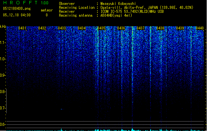Click the meteor count value 0
Screen dimensions: 207x131
pyautogui.click(x=47, y=15)
